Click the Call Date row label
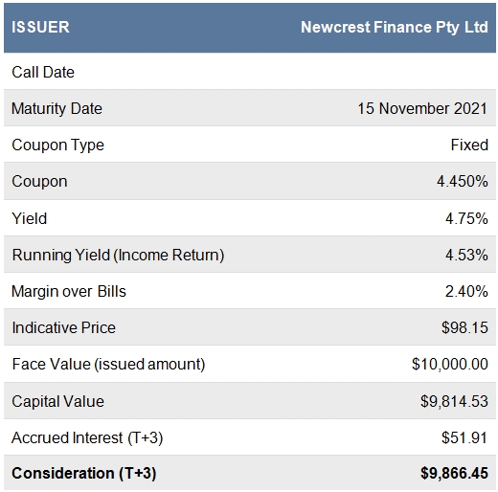Image resolution: width=498 pixels, height=492 pixels. 43,72
